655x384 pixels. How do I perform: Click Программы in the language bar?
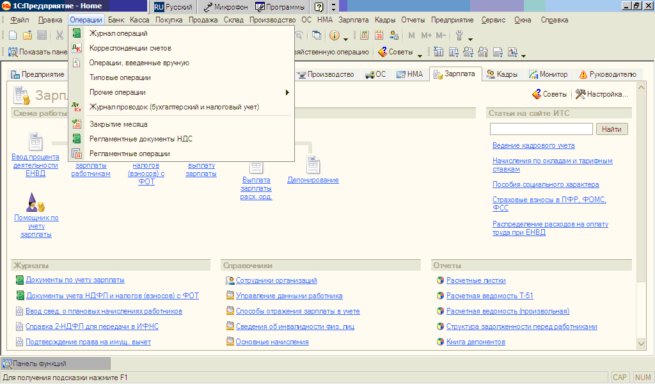pos(280,6)
